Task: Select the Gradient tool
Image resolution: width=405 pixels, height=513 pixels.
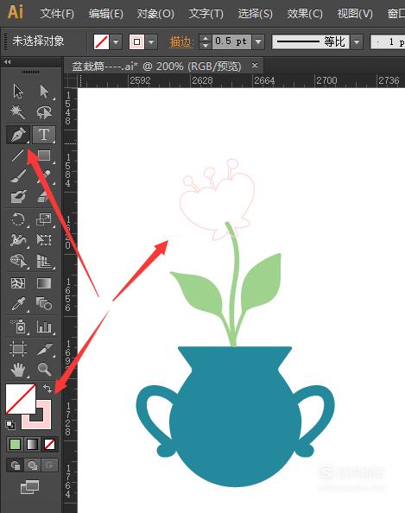Action: (44, 283)
